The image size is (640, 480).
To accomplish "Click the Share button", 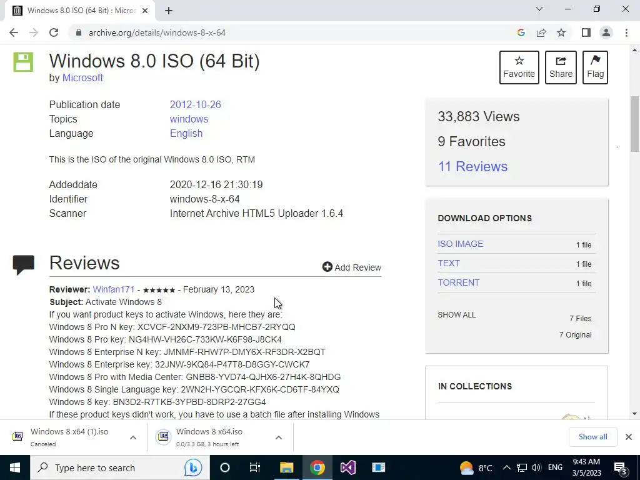I will (561, 67).
